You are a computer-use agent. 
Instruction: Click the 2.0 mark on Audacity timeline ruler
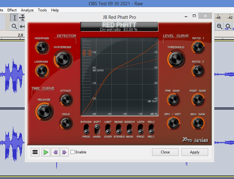click(x=20, y=35)
